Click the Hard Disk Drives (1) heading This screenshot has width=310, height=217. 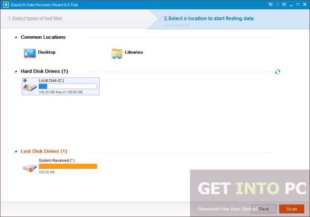[44, 71]
